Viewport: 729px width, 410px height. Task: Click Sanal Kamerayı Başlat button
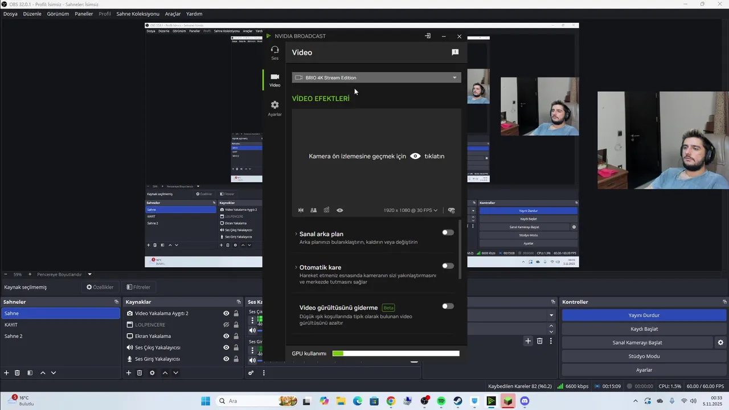pos(637,342)
